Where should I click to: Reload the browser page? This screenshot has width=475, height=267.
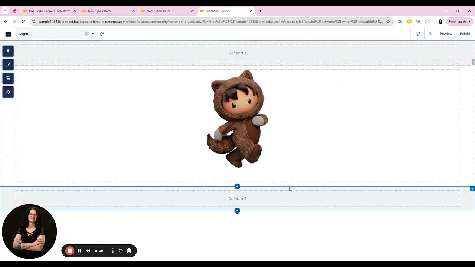23,22
